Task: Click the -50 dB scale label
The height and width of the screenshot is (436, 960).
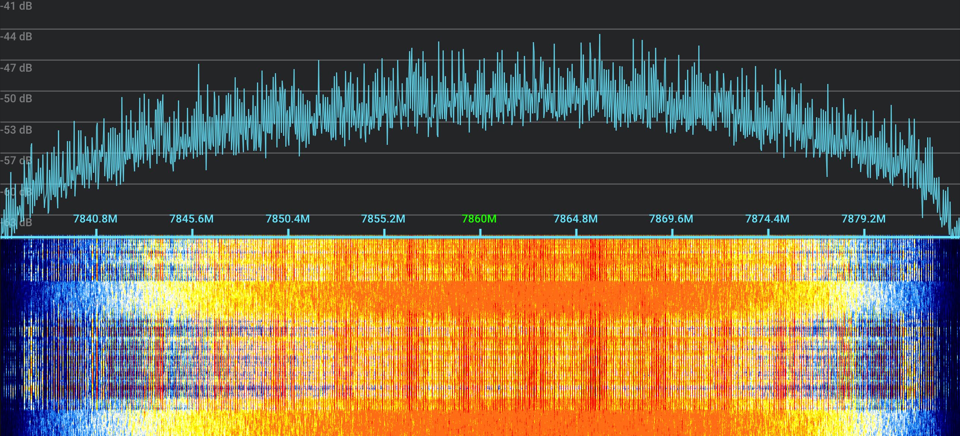Action: pyautogui.click(x=16, y=99)
